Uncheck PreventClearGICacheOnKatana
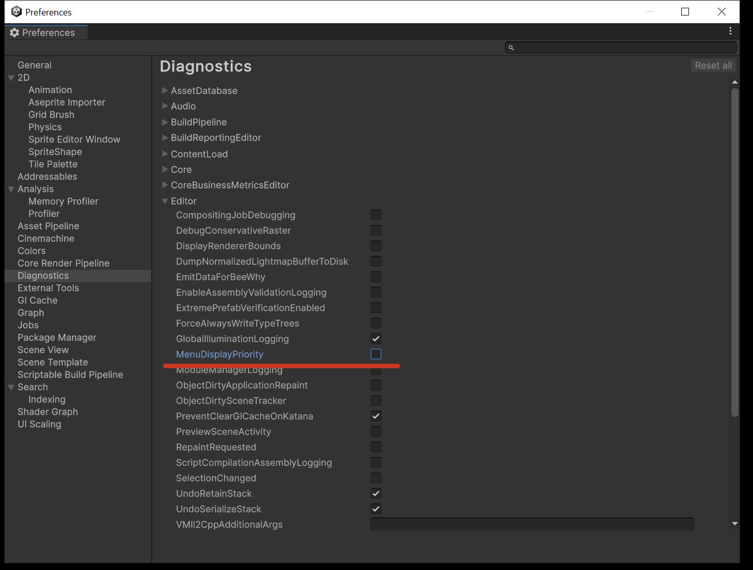 (376, 416)
